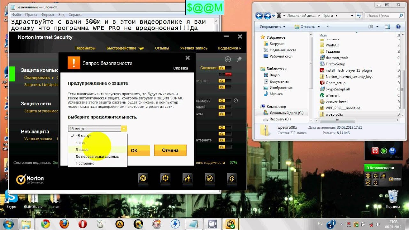409x230 pixels.
Task: Click Справка link in the dialog
Action: click(x=181, y=68)
